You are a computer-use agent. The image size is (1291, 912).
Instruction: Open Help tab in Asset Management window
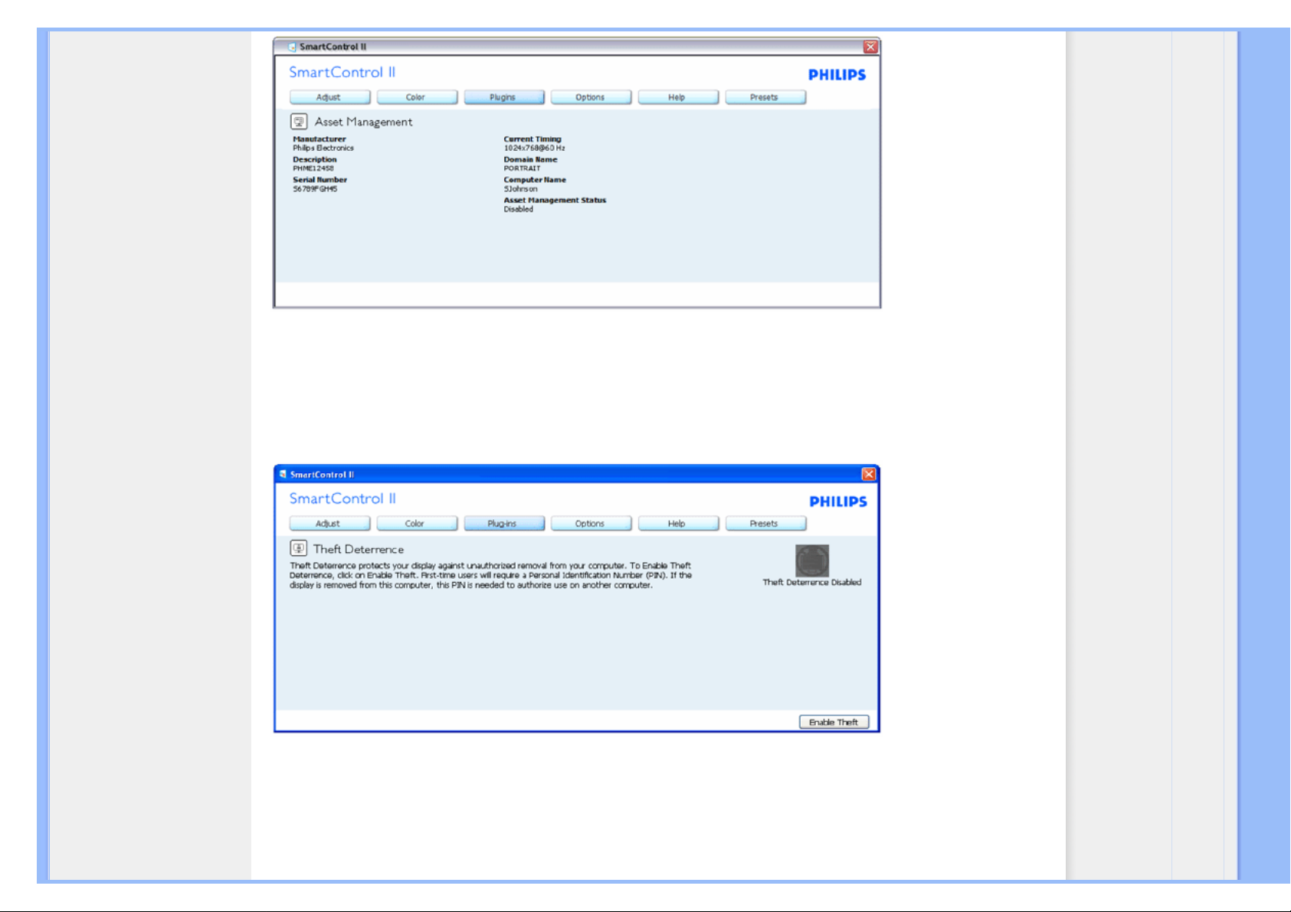(x=677, y=97)
